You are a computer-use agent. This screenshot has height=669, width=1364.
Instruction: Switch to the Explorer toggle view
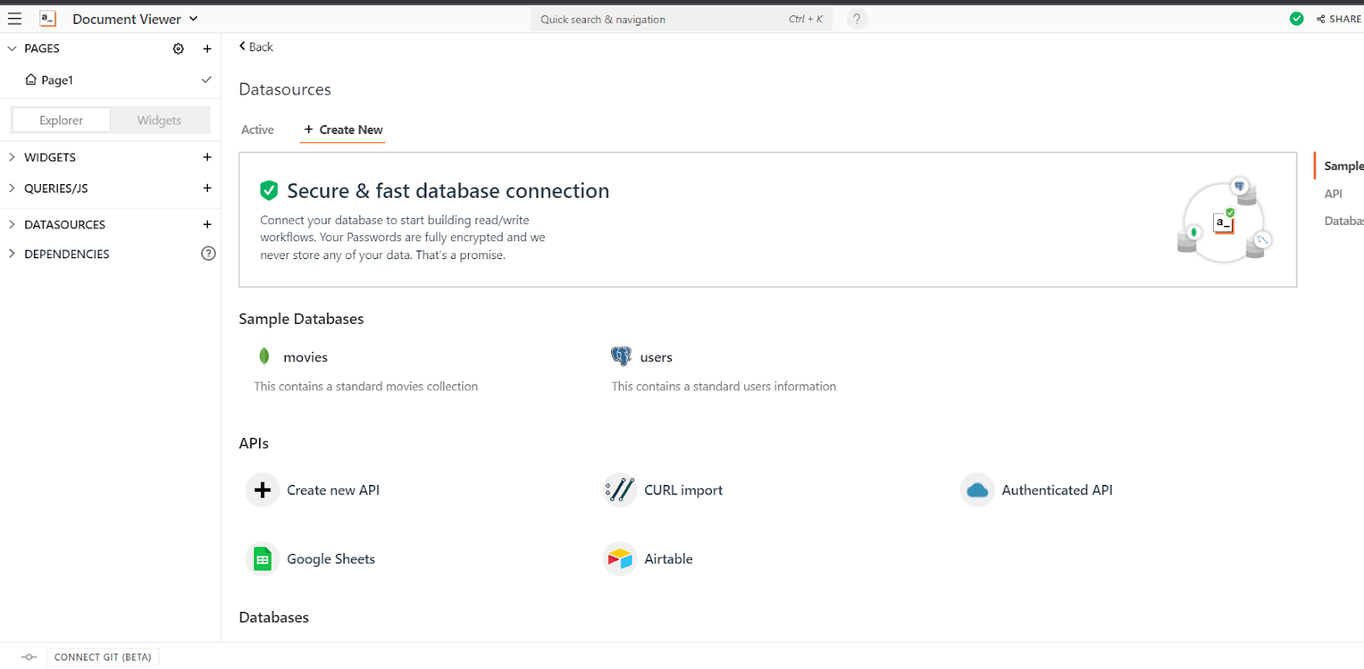[x=61, y=120]
